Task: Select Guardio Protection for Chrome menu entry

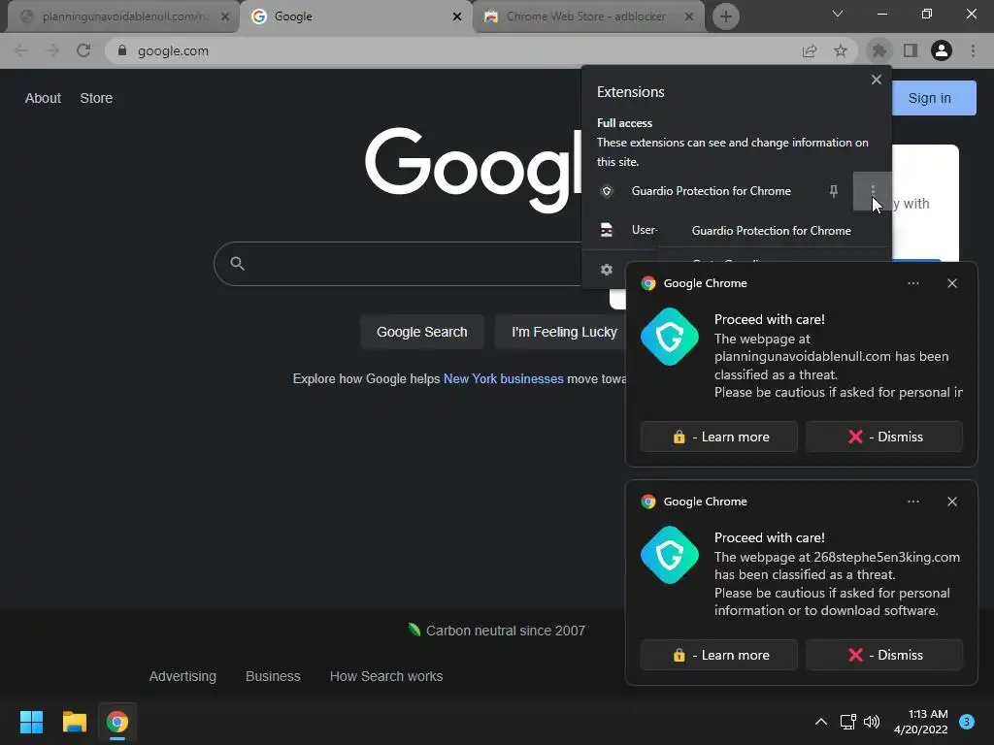Action: point(772,231)
